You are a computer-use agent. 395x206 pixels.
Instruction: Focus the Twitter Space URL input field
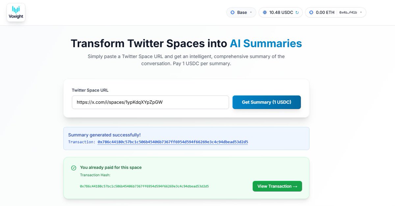150,102
